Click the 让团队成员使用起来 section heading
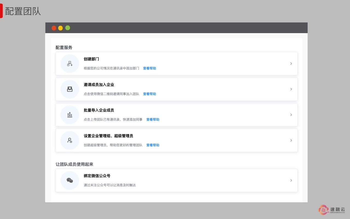The image size is (350, 219). point(74,164)
